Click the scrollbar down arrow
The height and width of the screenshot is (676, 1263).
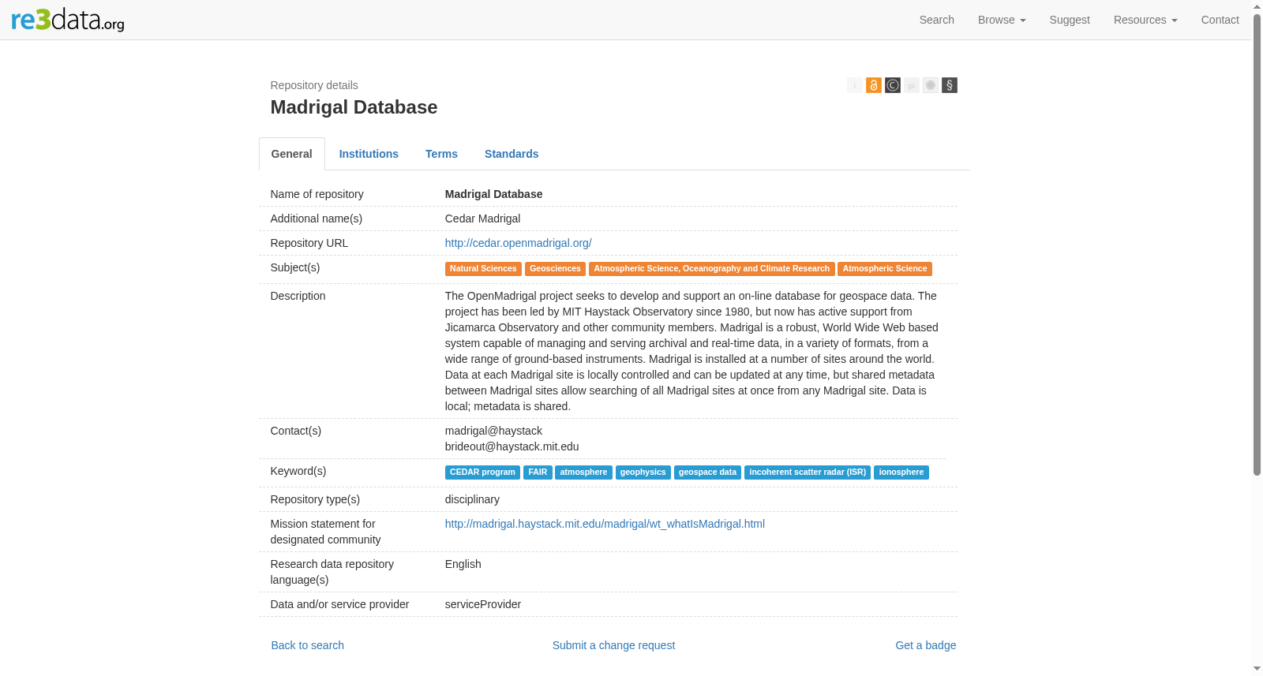(1257, 670)
